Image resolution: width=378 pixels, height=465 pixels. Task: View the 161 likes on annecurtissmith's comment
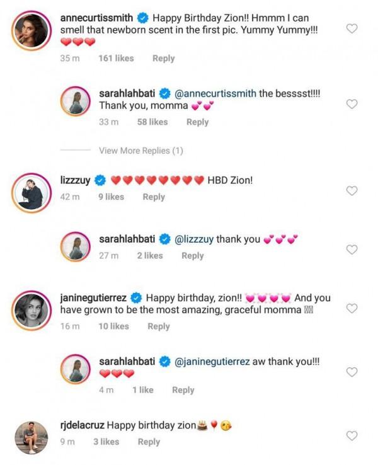pos(116,58)
